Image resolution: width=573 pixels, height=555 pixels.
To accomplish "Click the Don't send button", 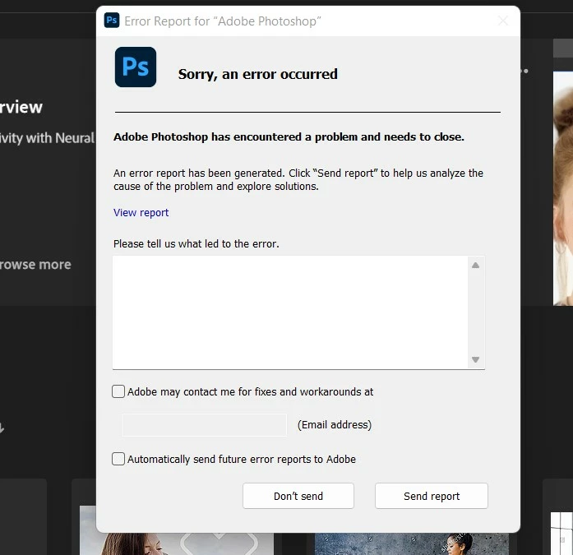I will coord(298,496).
